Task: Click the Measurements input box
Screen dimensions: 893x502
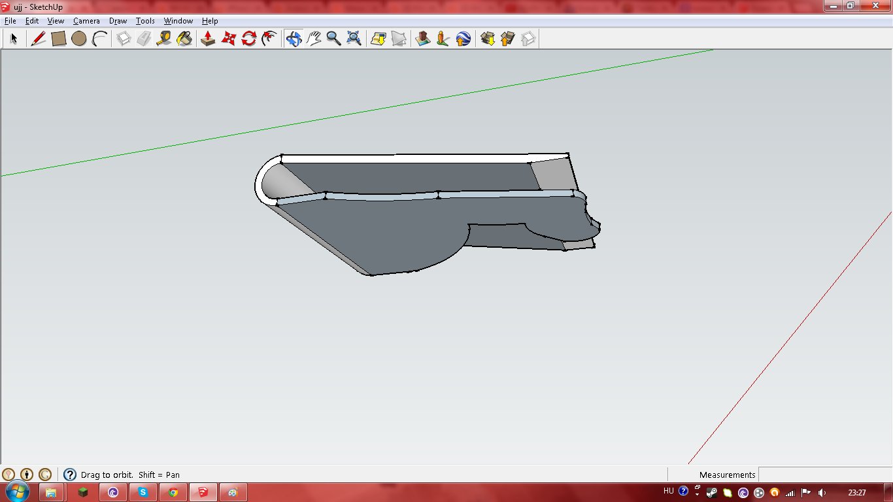Action: coord(825,475)
